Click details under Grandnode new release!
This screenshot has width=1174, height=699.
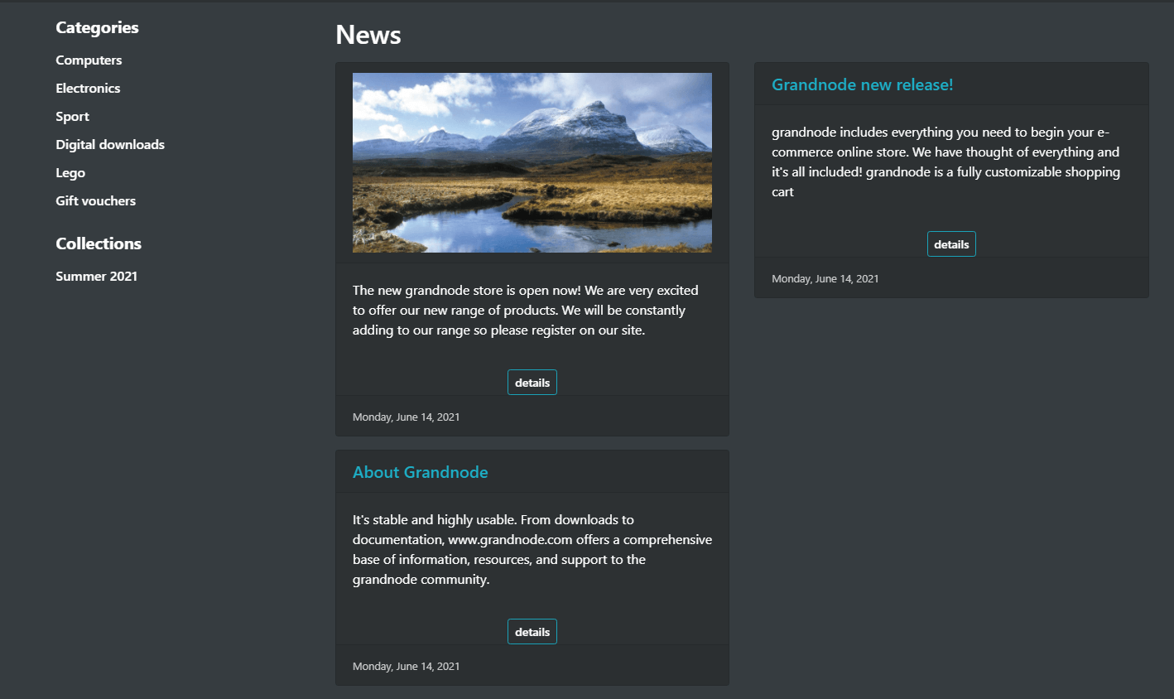coord(951,244)
